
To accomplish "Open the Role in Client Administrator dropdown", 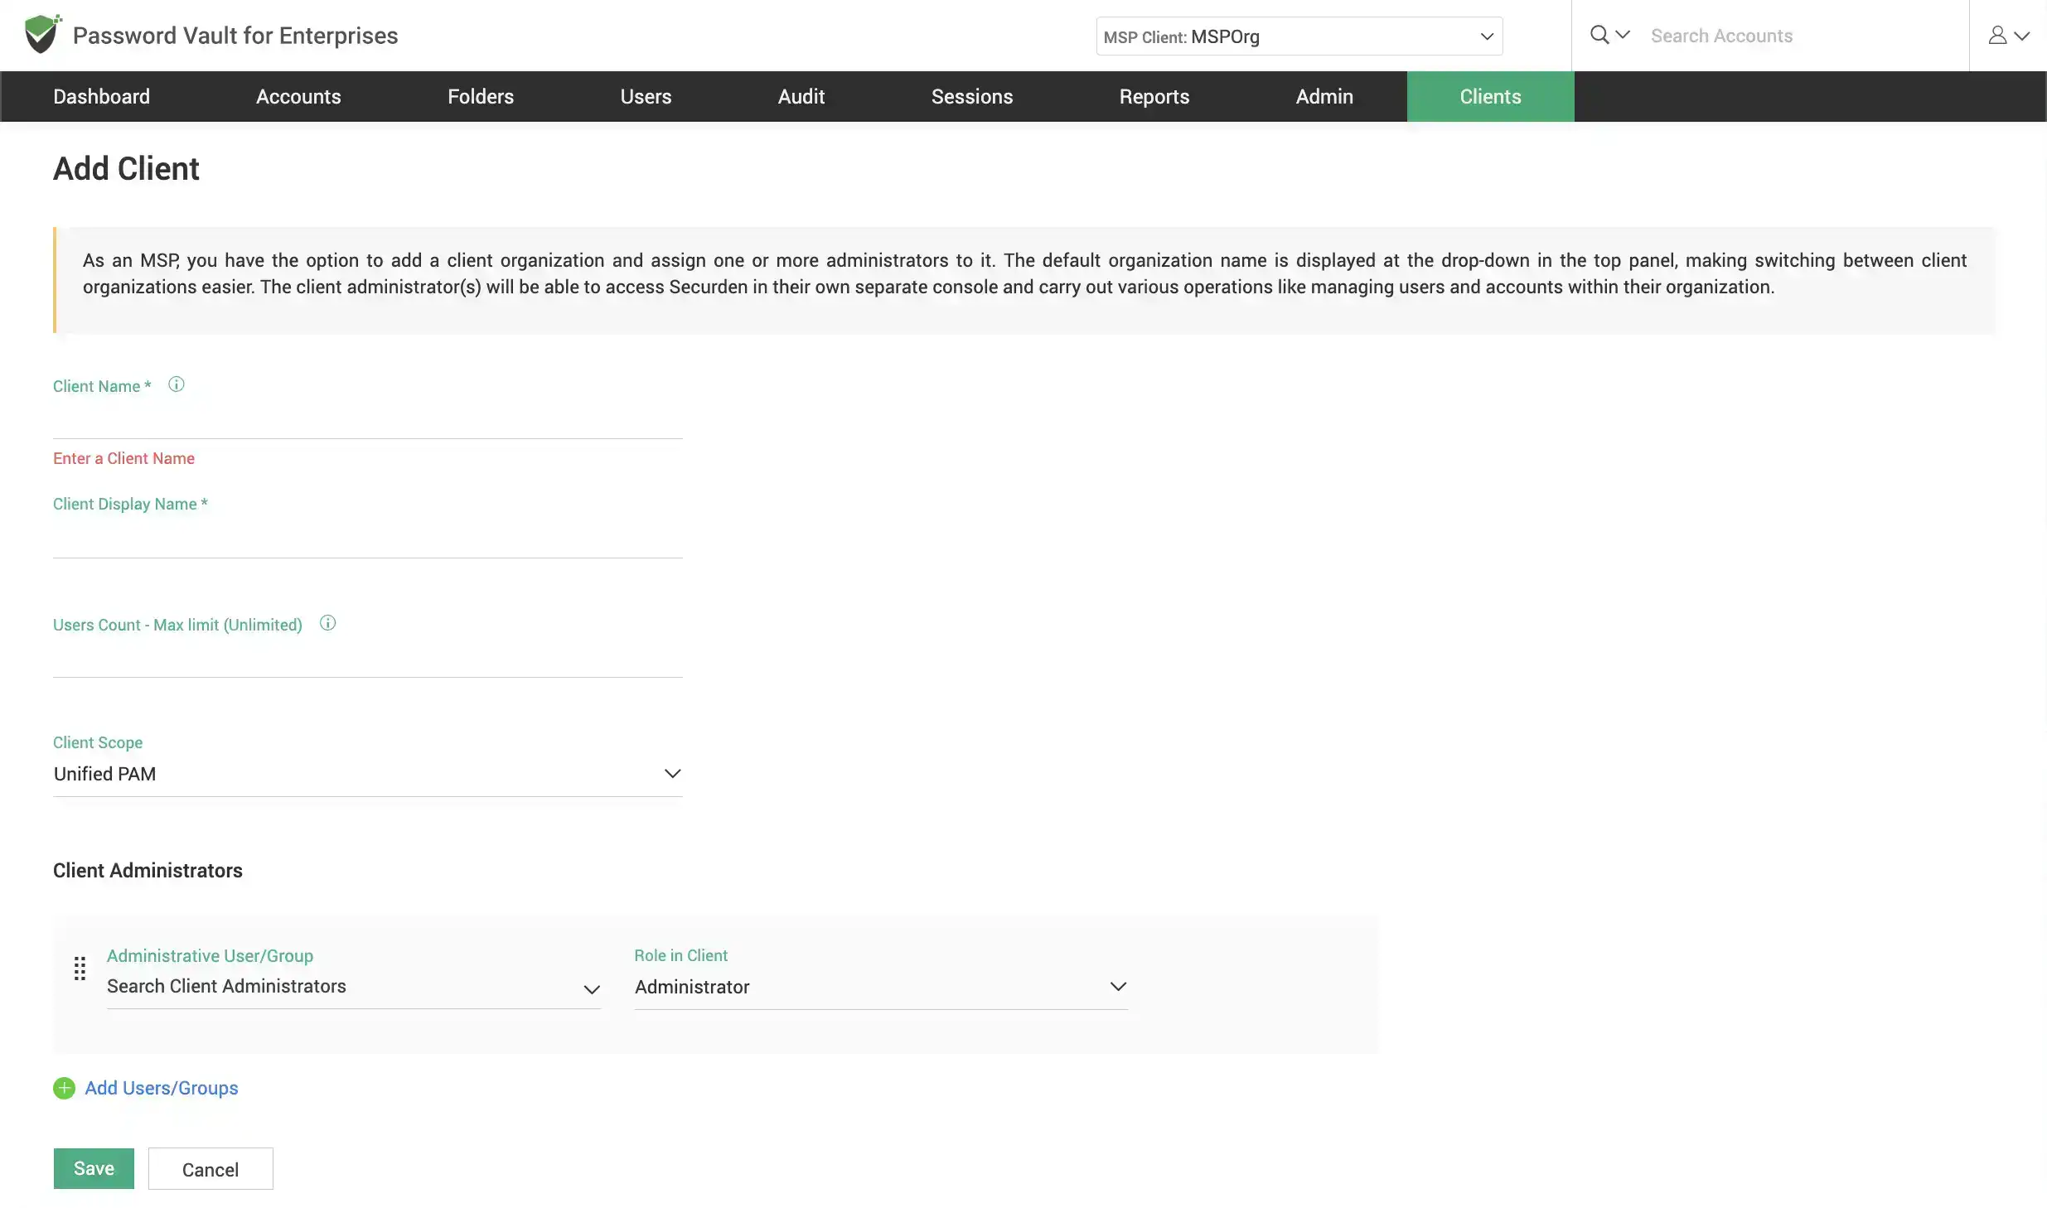I will coord(881,987).
